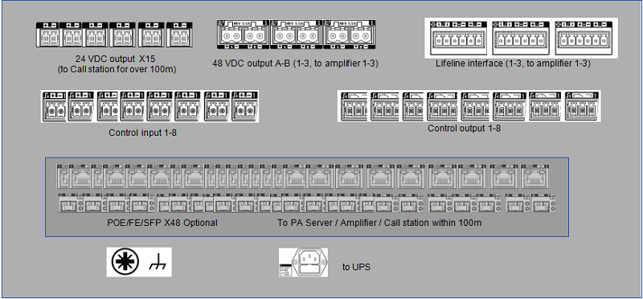The width and height of the screenshot is (643, 299).
Task: Click the last Lifeline interface connector
Action: pyautogui.click(x=584, y=38)
